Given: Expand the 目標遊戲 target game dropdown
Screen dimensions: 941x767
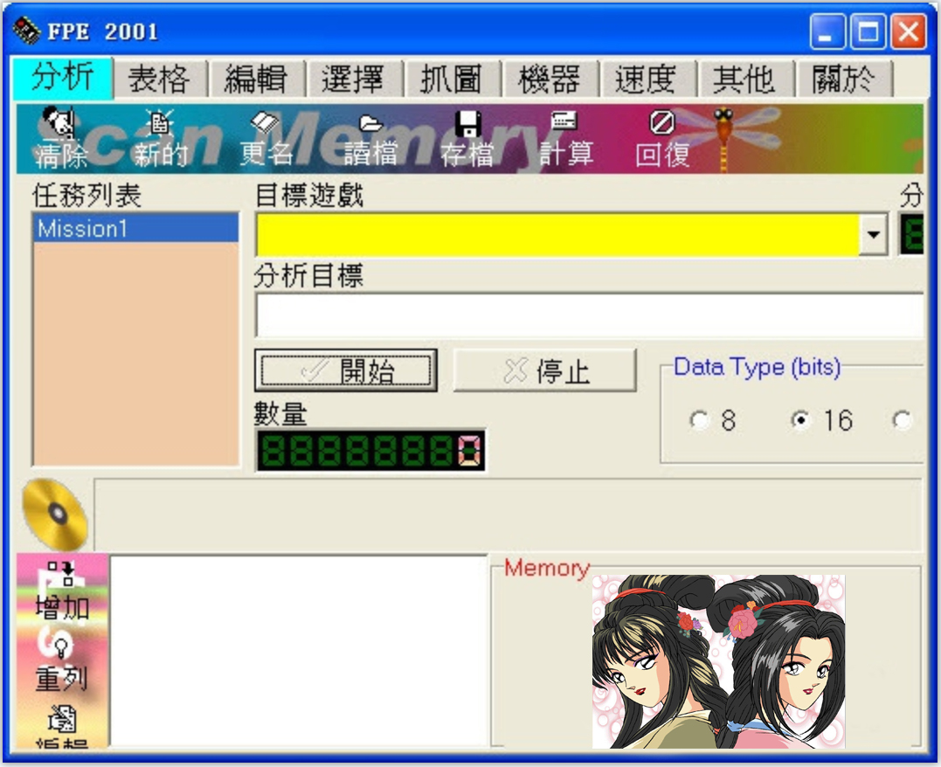Looking at the screenshot, I should pyautogui.click(x=874, y=234).
